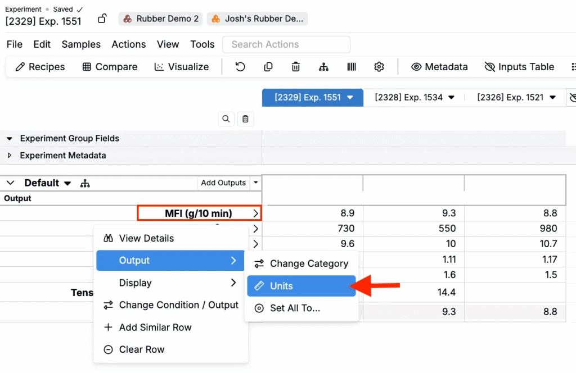Open the Compare view button

[x=110, y=67]
